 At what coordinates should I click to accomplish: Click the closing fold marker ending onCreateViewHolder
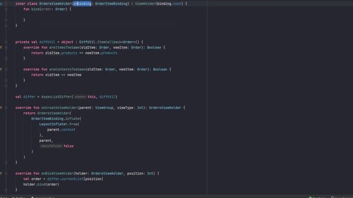click(x=6, y=162)
